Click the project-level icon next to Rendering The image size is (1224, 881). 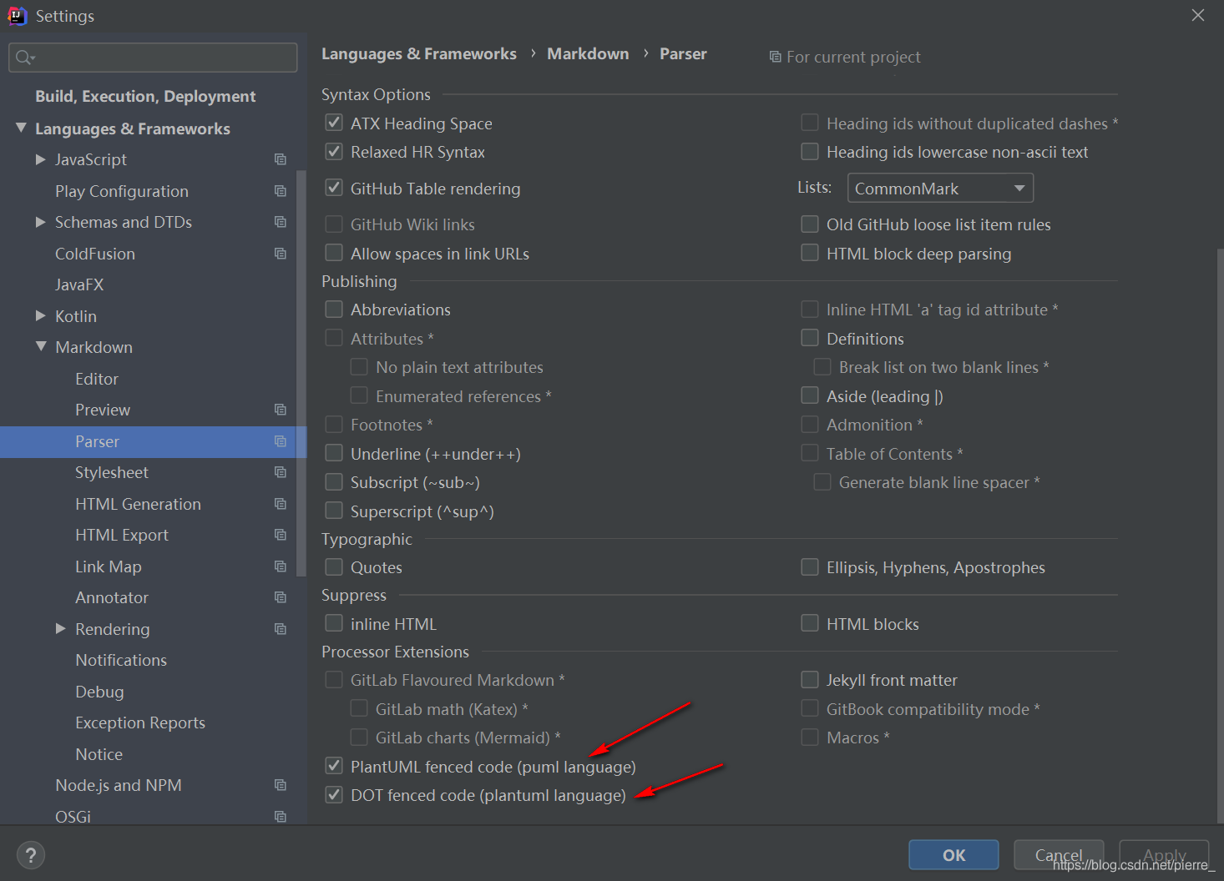coord(281,629)
